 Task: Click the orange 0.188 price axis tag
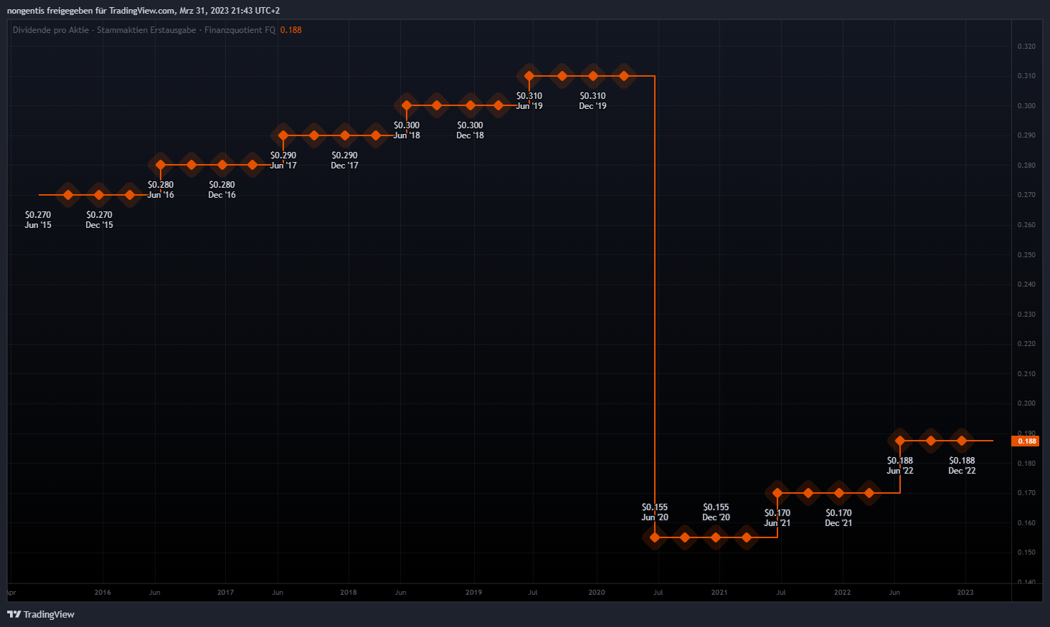pos(1027,441)
